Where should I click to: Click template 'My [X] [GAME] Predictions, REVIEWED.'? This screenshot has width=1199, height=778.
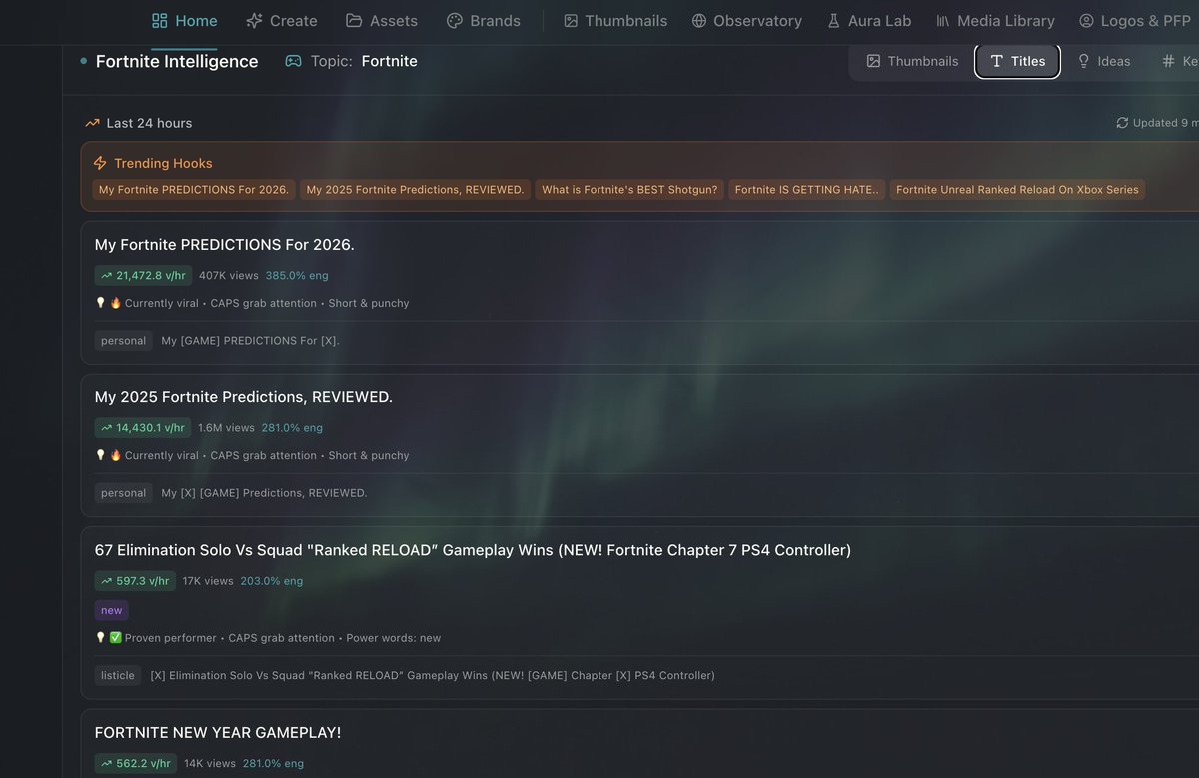[264, 493]
